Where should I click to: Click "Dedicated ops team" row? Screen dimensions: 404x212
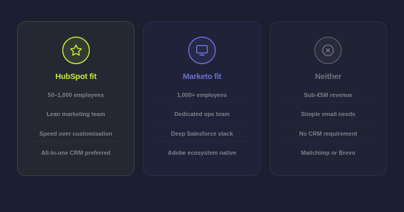click(x=202, y=114)
